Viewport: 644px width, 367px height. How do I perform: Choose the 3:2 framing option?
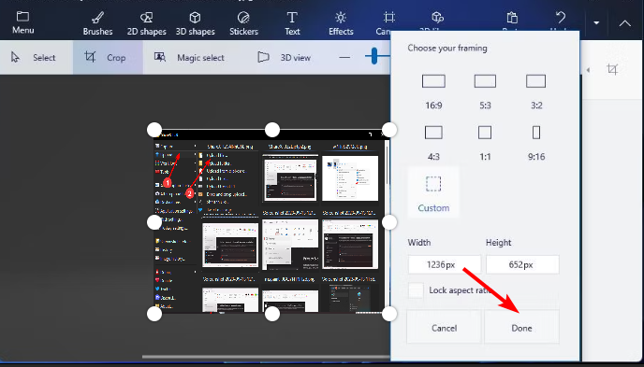click(x=536, y=92)
